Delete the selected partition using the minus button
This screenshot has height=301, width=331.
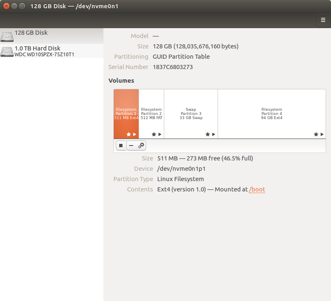(x=131, y=146)
